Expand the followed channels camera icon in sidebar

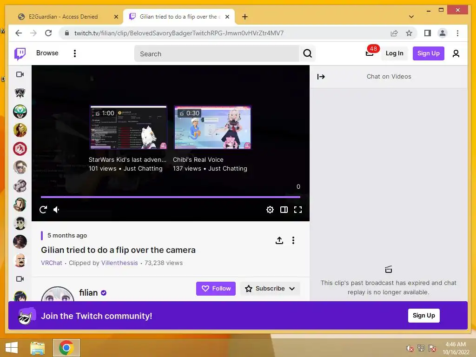pos(20,74)
